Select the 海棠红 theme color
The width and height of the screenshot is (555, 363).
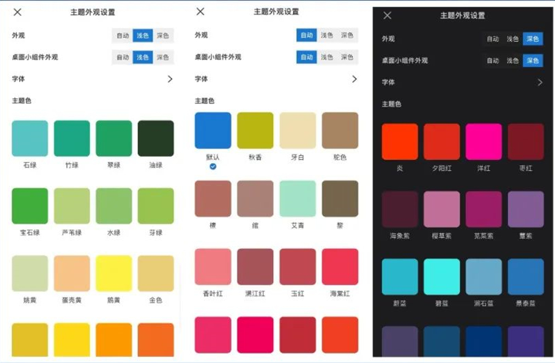[x=340, y=267]
